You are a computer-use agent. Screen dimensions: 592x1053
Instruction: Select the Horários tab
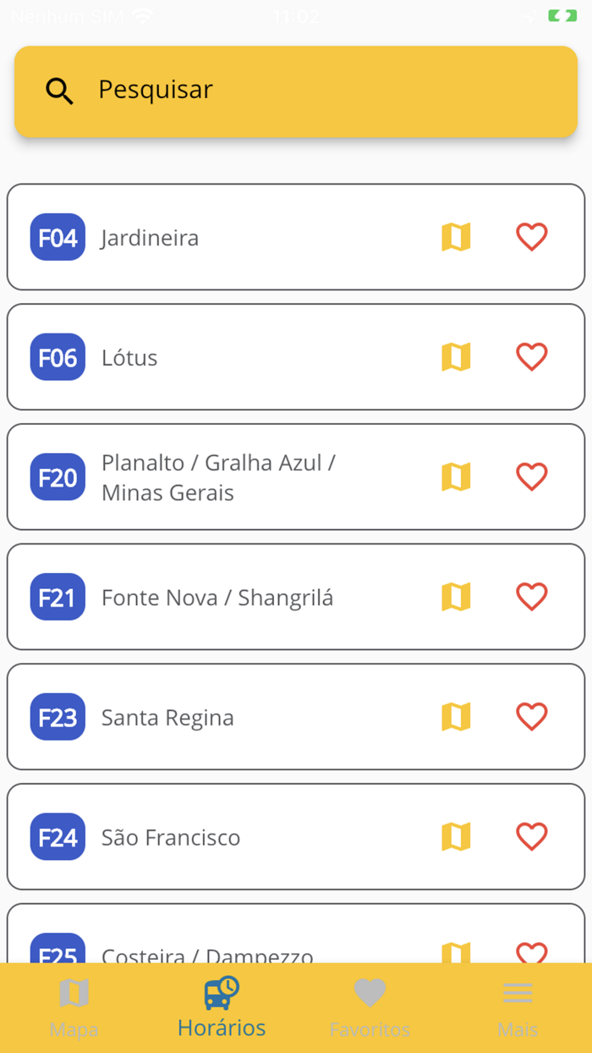coord(222,1007)
